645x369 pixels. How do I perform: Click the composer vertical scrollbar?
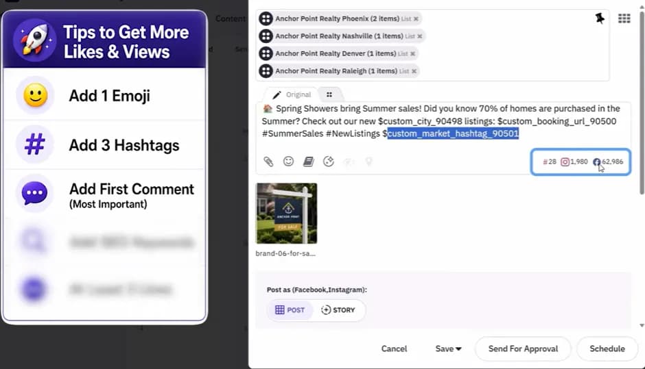[642, 103]
